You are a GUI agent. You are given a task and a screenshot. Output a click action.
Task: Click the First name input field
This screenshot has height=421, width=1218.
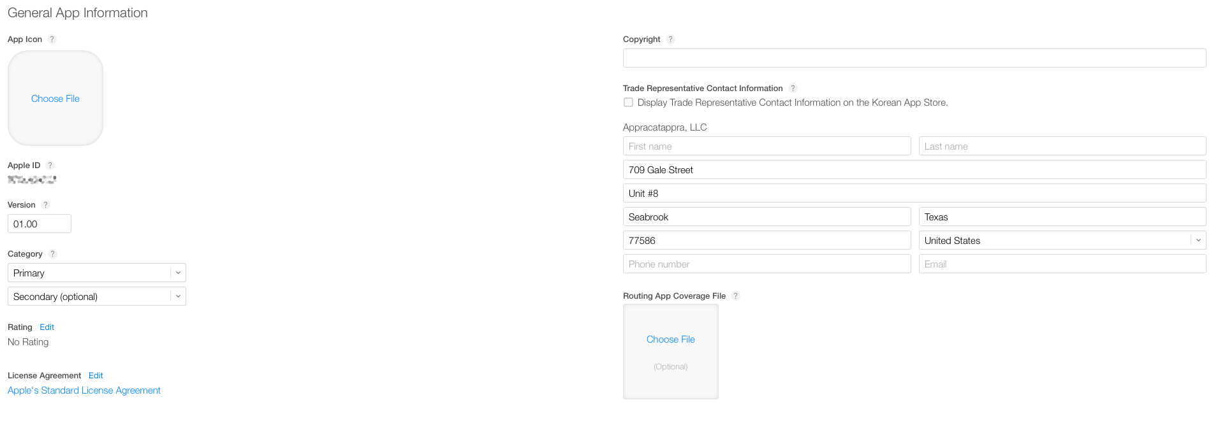point(767,146)
